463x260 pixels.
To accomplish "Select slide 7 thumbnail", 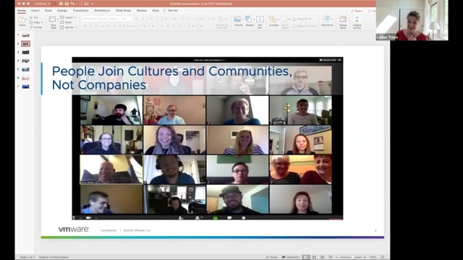I will [x=26, y=87].
